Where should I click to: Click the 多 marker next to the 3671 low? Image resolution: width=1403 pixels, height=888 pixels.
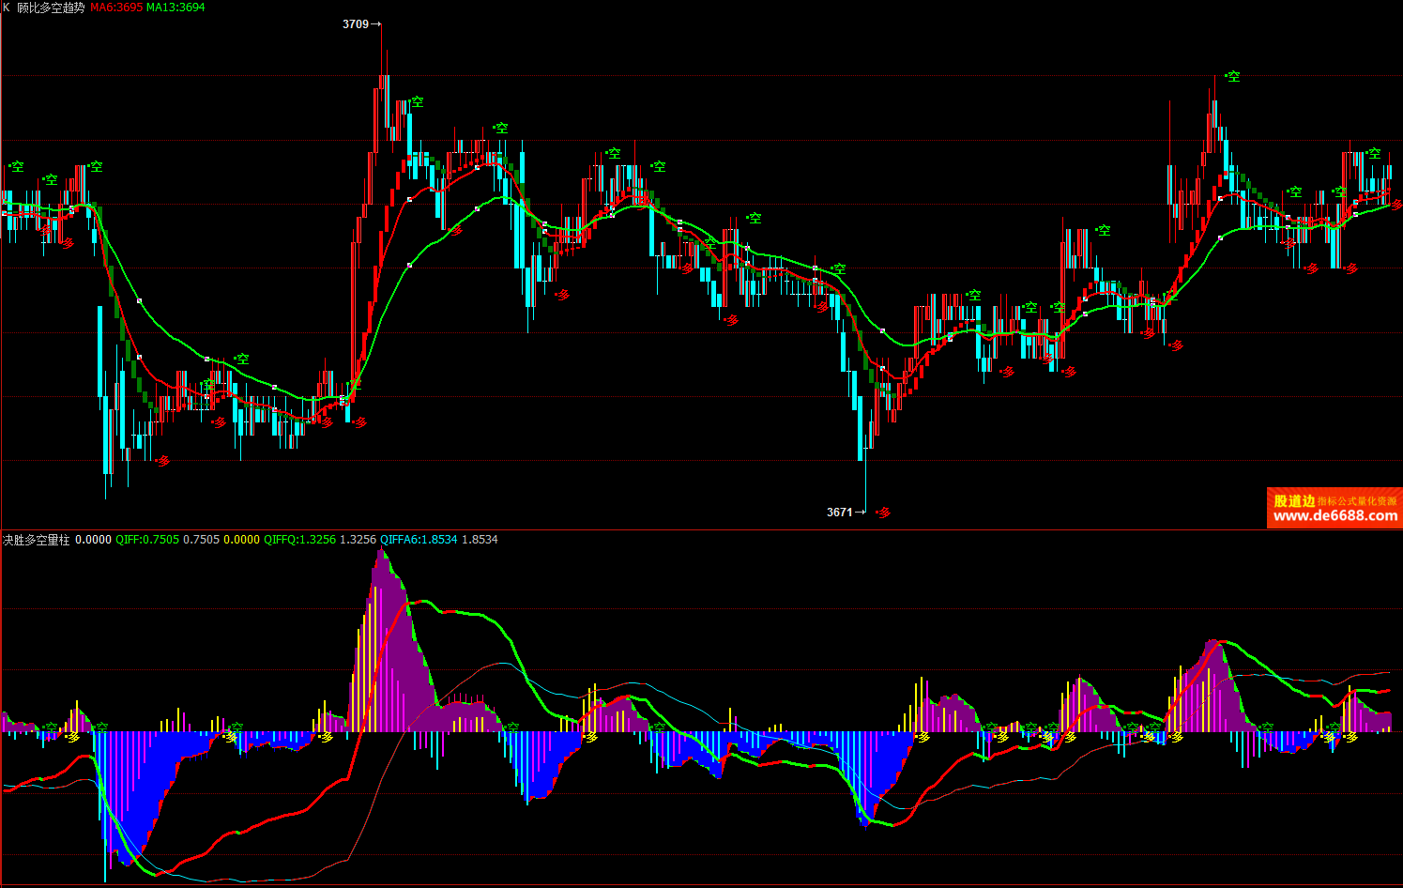883,513
